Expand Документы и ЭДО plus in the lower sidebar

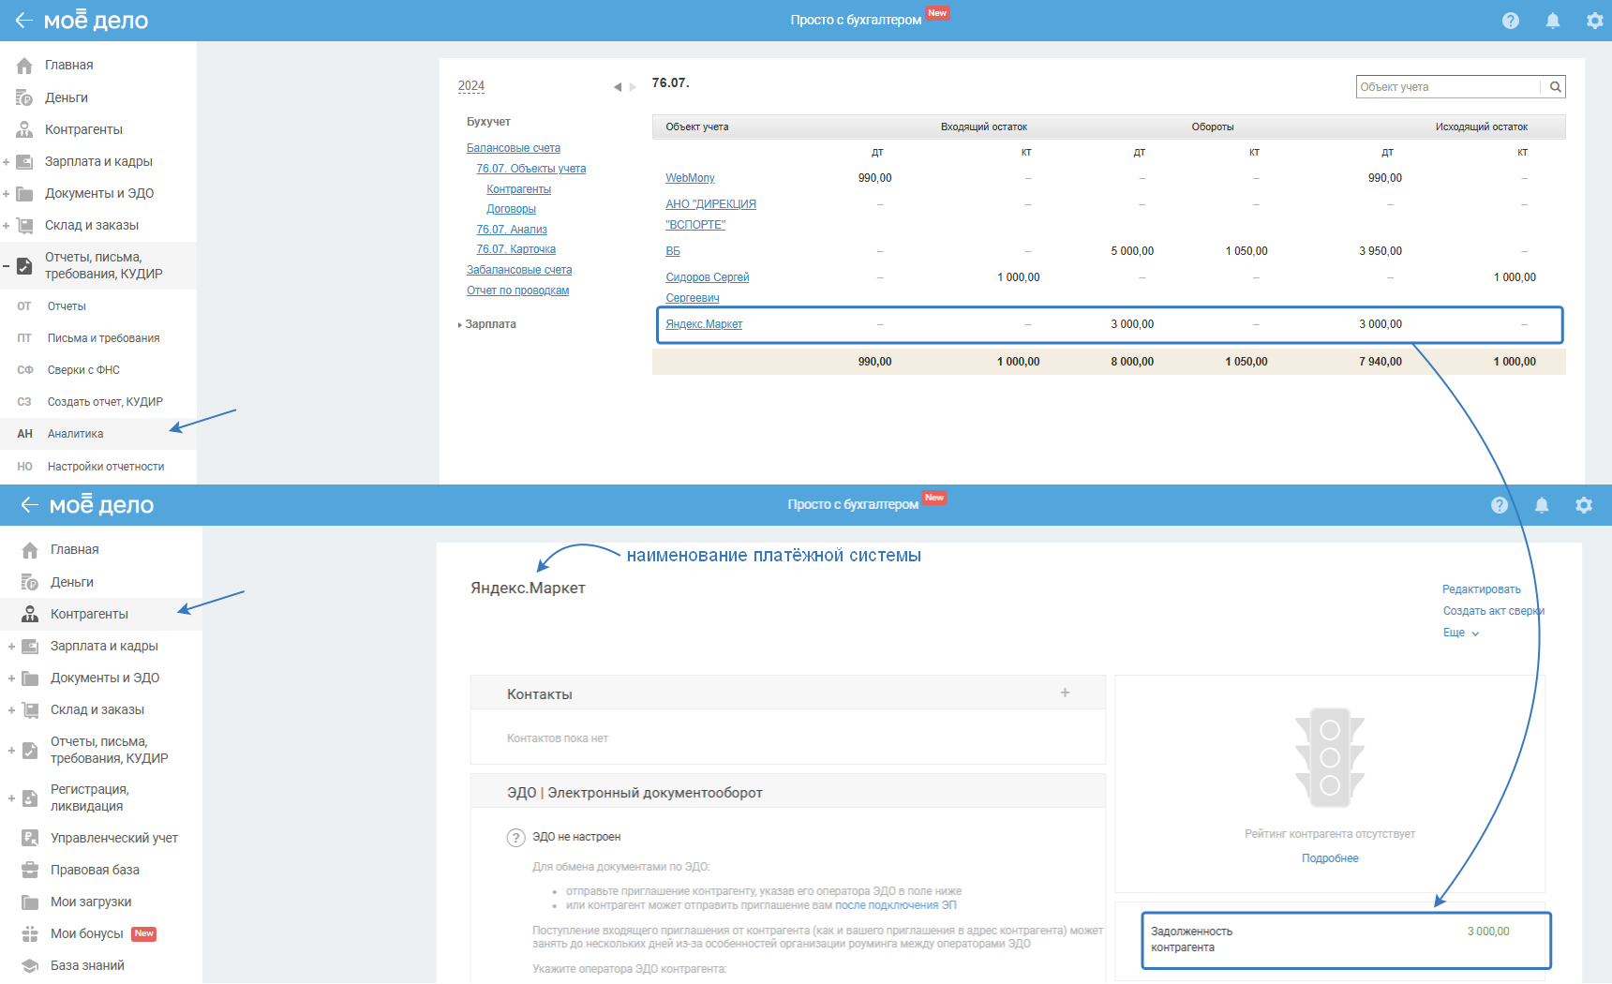[11, 678]
